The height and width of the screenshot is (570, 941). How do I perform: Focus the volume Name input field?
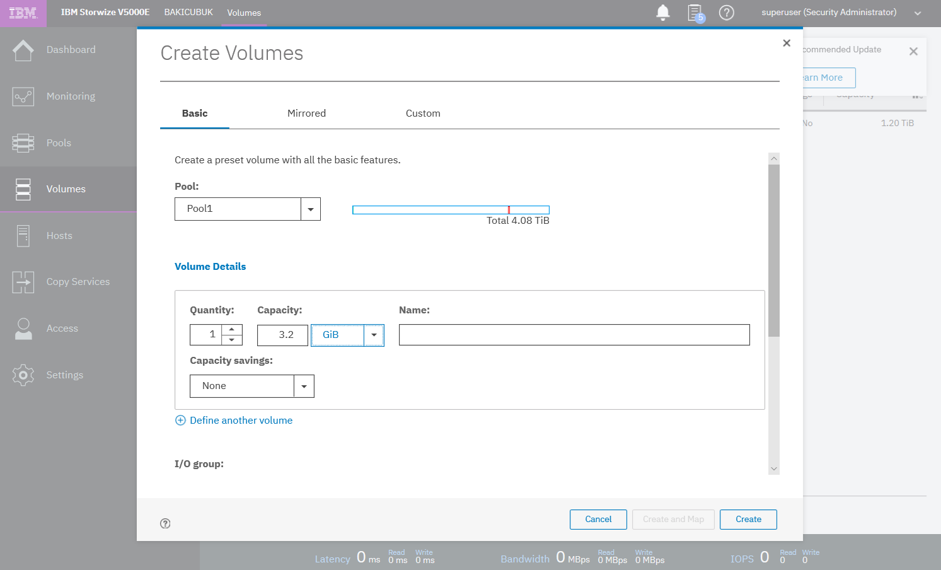574,335
